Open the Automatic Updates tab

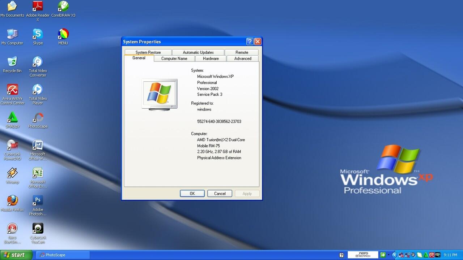(x=198, y=52)
